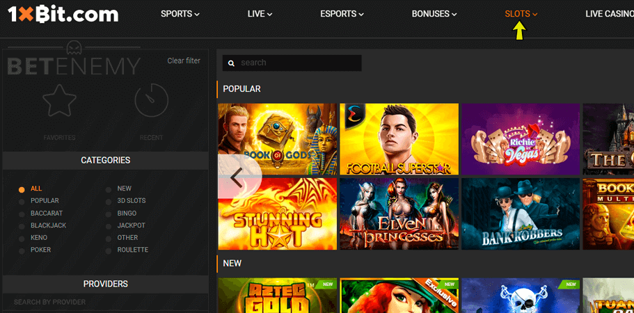
Task: Open the Richie in Vegas game
Action: tap(521, 139)
